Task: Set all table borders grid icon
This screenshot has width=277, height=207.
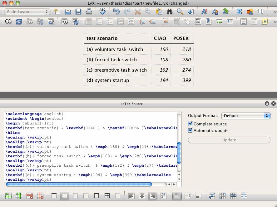Action: 107,196
